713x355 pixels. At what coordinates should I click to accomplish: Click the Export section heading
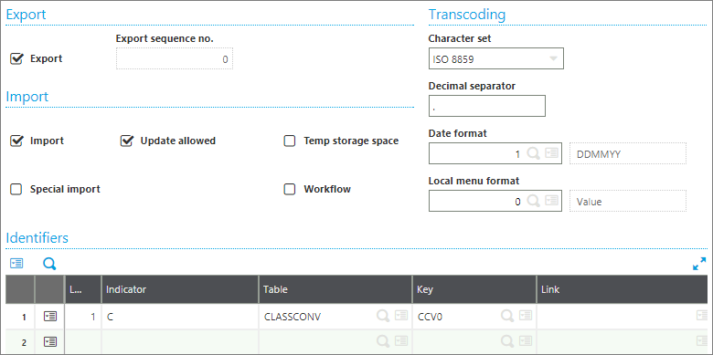tap(26, 15)
